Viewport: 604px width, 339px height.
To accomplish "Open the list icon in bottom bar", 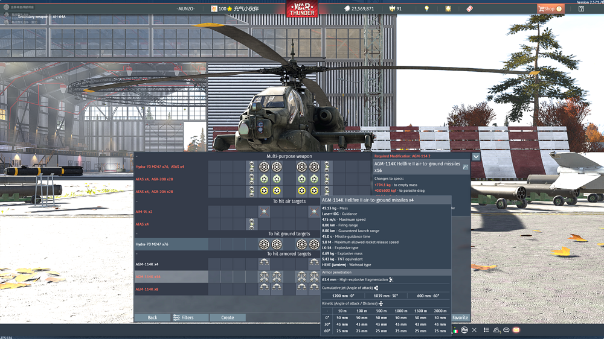I will 486,330.
